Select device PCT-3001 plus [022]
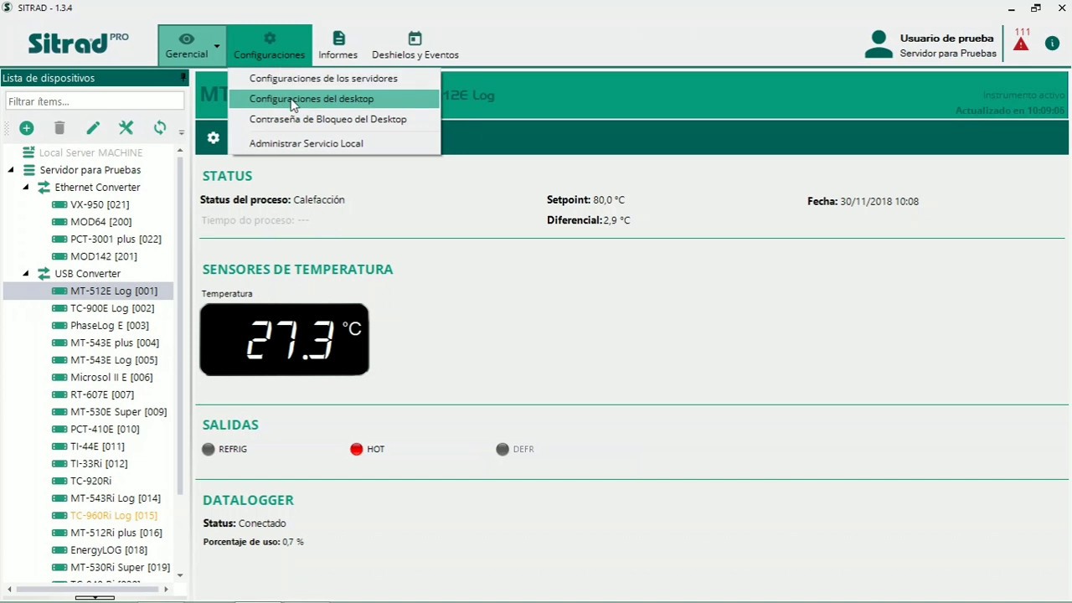The height and width of the screenshot is (603, 1072). coord(116,239)
